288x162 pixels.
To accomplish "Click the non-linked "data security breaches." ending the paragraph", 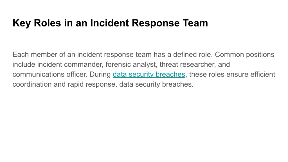I will [x=156, y=84].
